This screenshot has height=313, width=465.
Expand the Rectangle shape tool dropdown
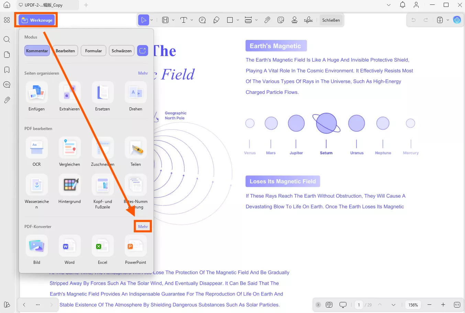point(237,20)
